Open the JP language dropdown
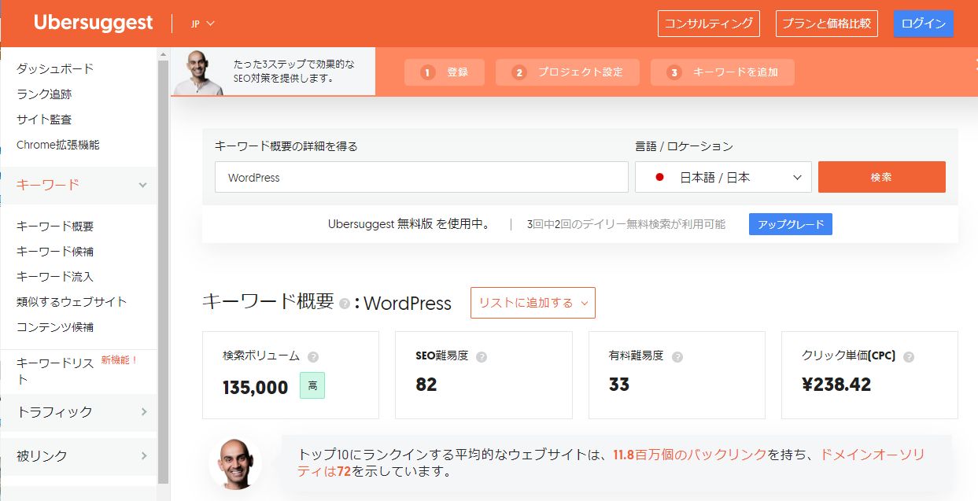 pos(202,24)
